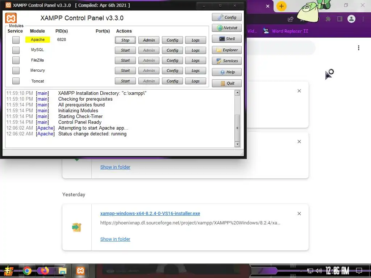Open Windows Services button
Image resolution: width=371 pixels, height=278 pixels.
tap(227, 61)
